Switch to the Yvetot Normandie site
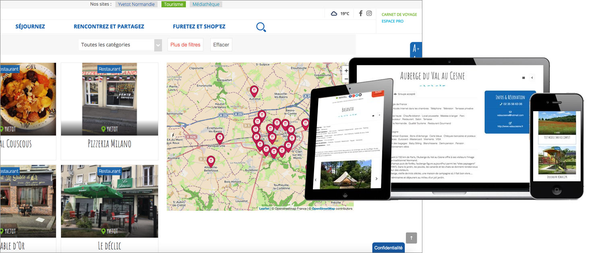604x253 pixels. [137, 4]
